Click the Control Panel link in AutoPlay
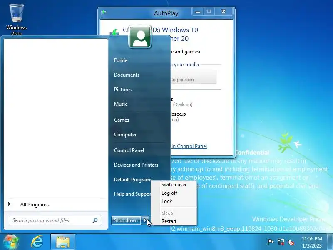This screenshot has height=250, width=333. pyautogui.click(x=189, y=146)
